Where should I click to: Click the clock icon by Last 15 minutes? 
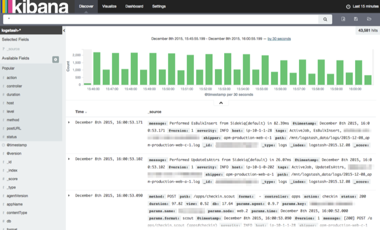(x=348, y=7)
